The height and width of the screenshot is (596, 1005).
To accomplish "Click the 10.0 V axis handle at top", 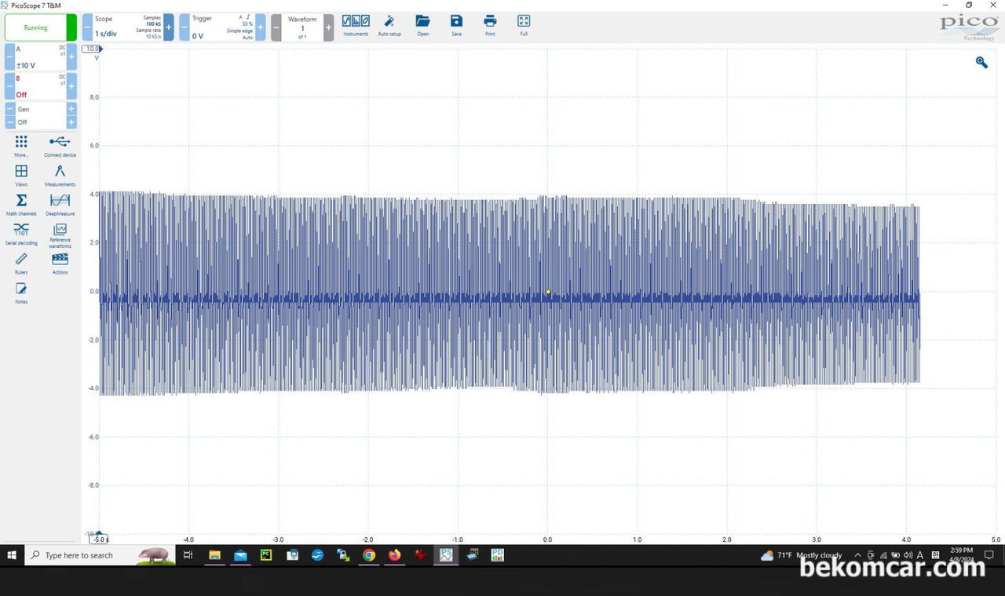I will tap(93, 49).
